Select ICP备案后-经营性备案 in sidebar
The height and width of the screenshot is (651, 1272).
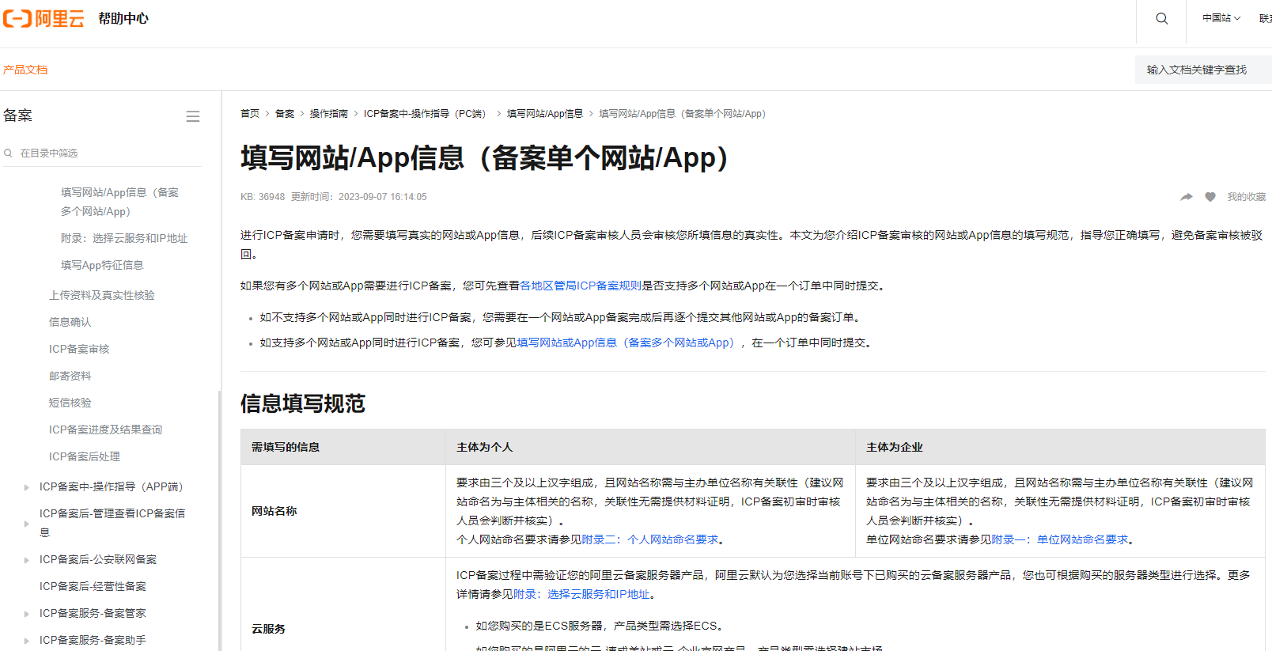93,586
